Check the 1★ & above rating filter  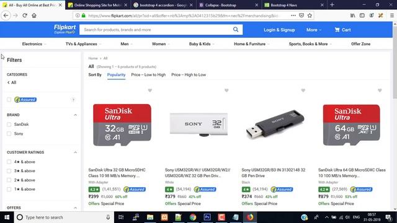[x=9, y=189]
